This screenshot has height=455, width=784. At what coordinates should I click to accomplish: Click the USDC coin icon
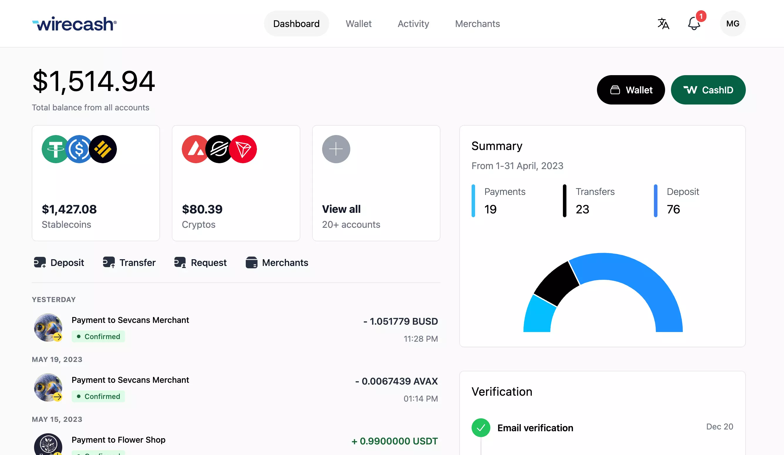point(79,149)
